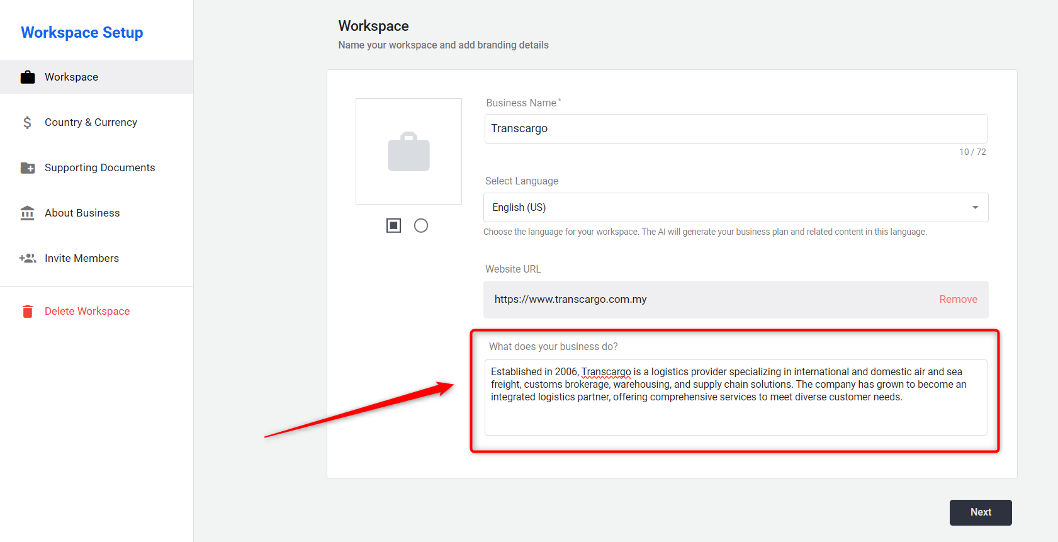Click the Supporting Documents folder icon
Viewport: 1058px width, 542px height.
(x=28, y=167)
